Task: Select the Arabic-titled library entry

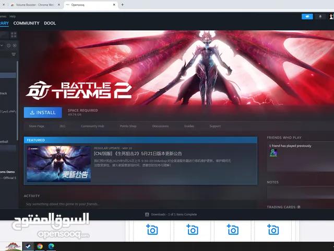Action: pos(8,111)
